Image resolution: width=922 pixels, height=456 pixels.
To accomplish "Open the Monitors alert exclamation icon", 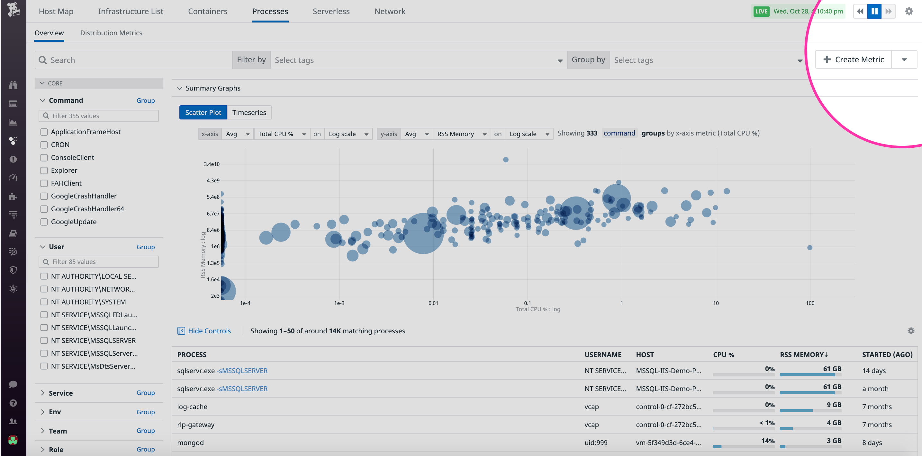I will [13, 159].
